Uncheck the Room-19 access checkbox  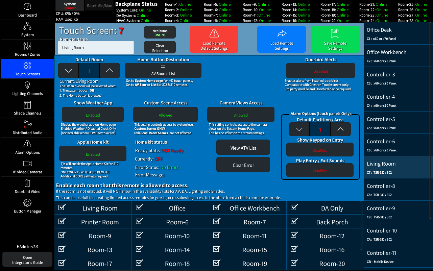[x=217, y=263]
